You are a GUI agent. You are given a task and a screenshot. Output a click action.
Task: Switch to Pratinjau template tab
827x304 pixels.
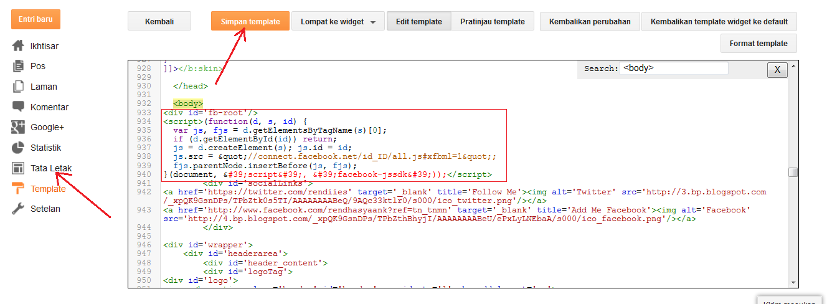coord(493,21)
